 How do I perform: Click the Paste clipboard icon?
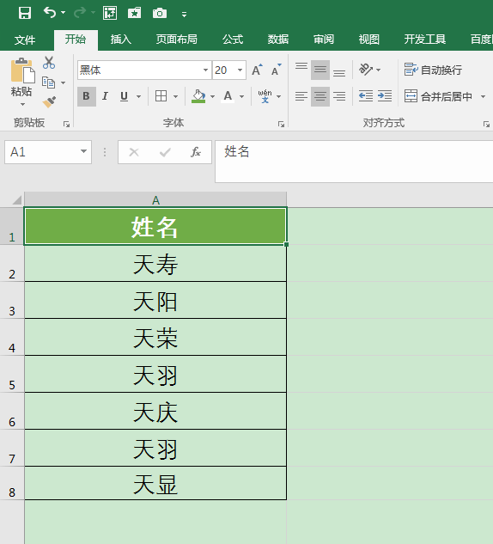coord(22,70)
